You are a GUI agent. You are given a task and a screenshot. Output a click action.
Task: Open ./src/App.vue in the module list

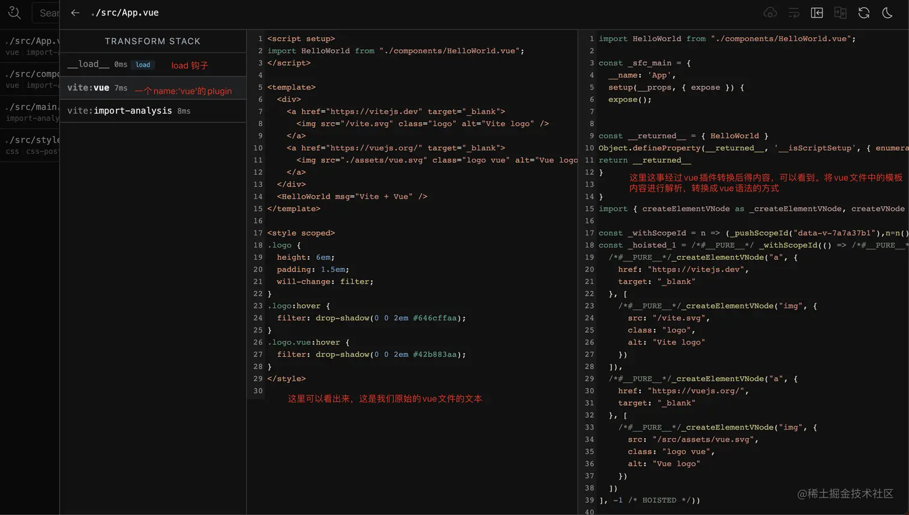coord(29,46)
